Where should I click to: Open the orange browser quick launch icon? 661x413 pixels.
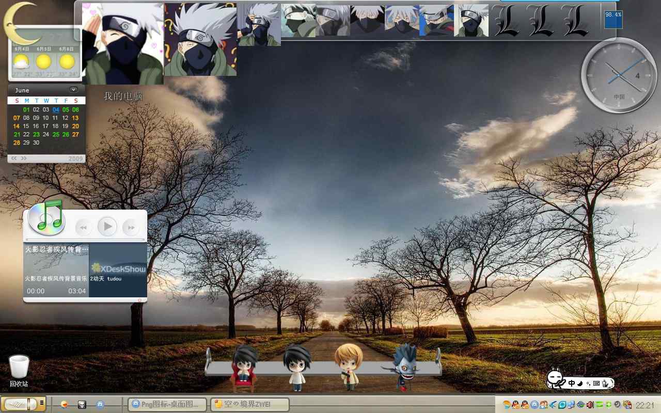65,404
